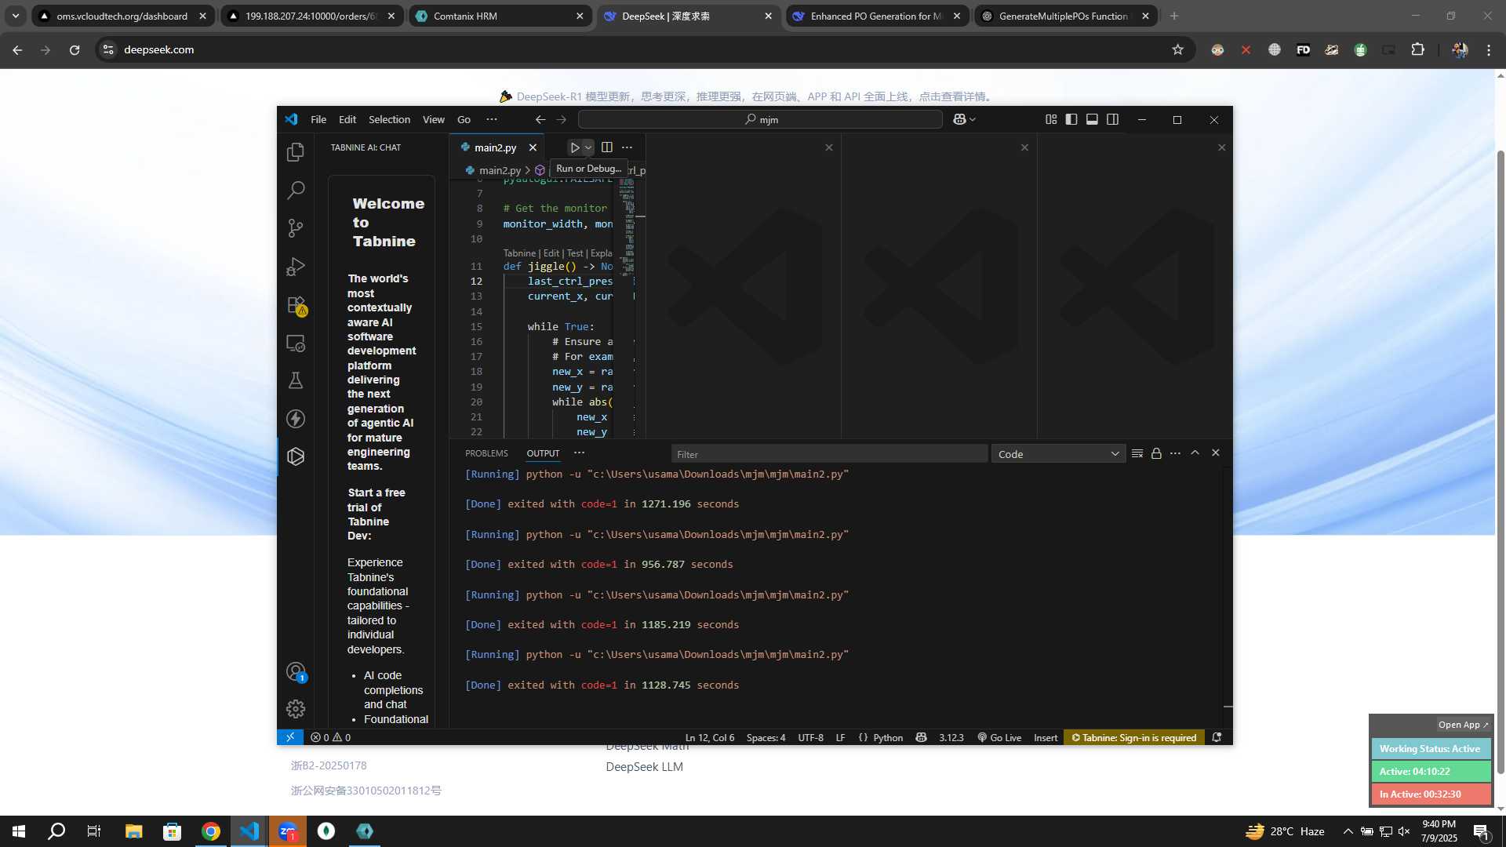Open Chrome from Windows taskbar

[x=210, y=831]
